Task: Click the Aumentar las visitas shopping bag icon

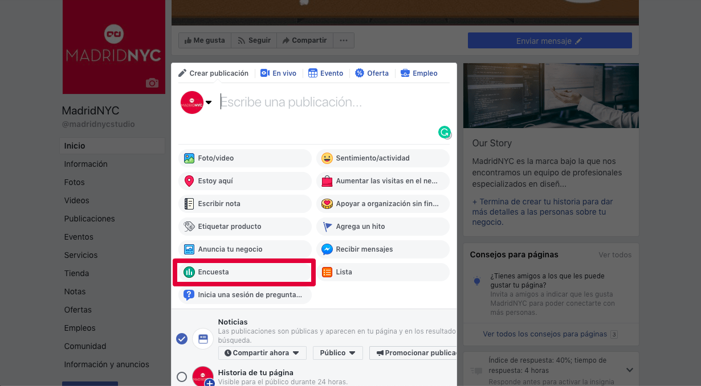Action: tap(327, 181)
